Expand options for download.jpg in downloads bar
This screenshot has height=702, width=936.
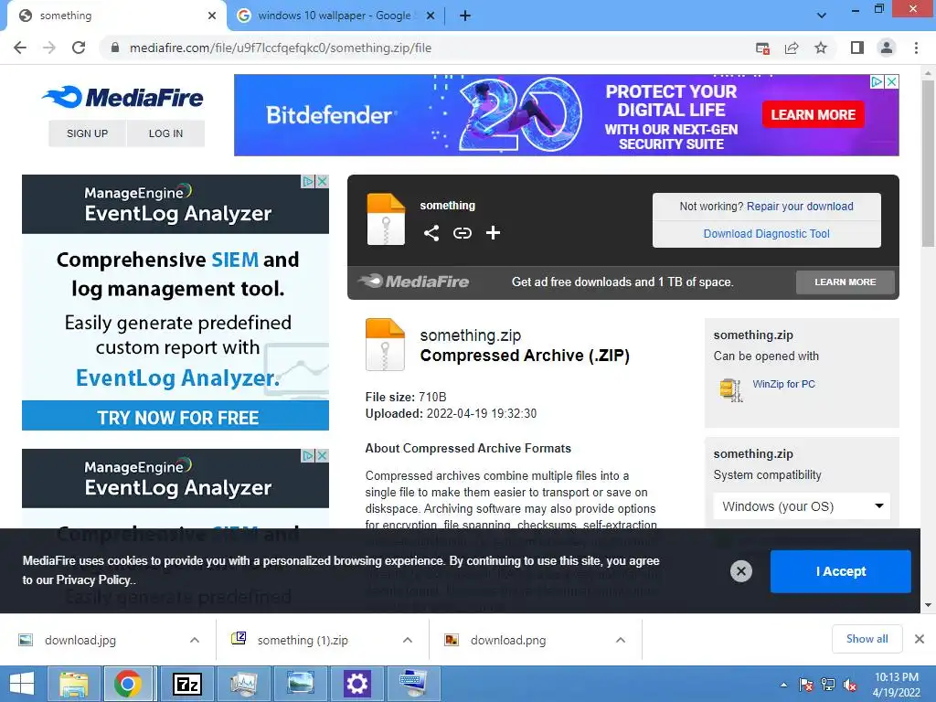[x=195, y=640]
